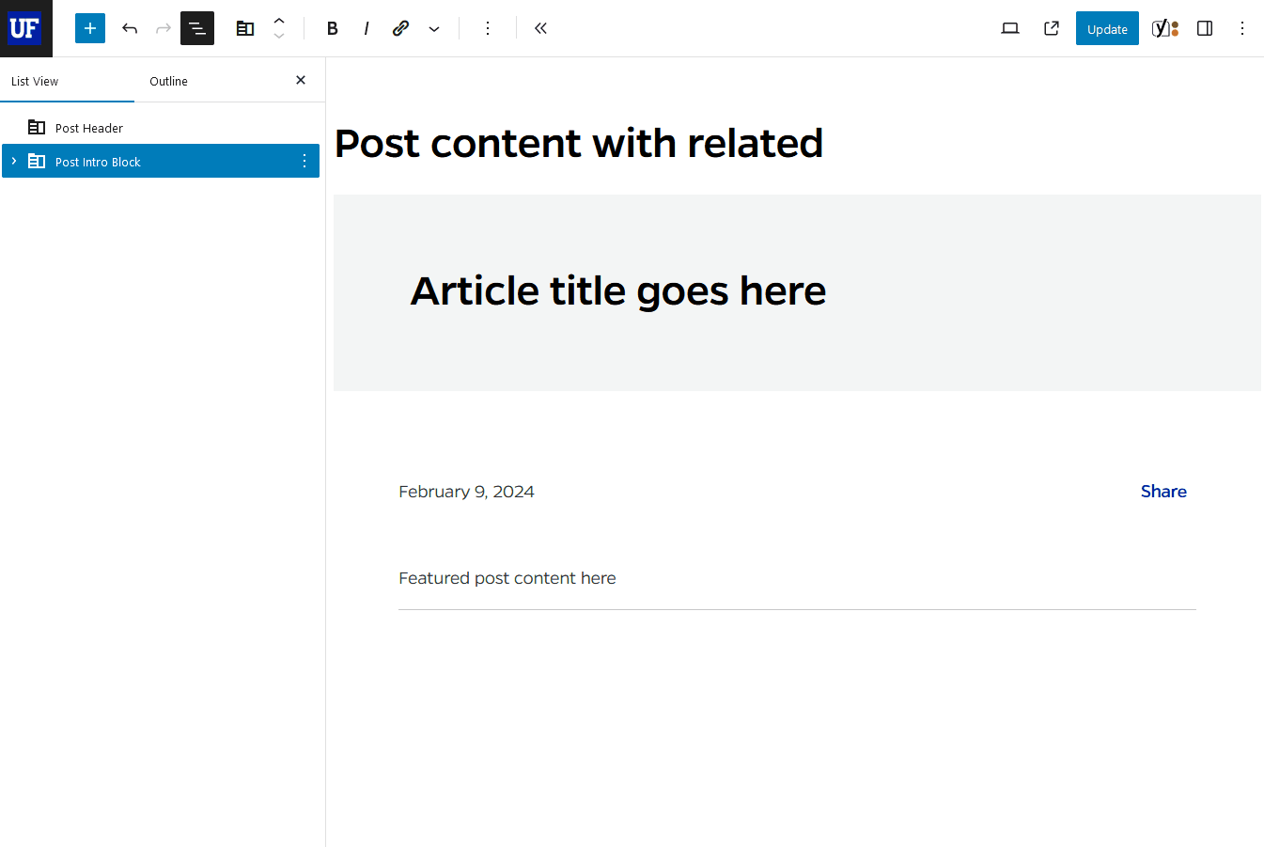Open the Preview device dropdown
Viewport: 1264px width, 847px height.
pyautogui.click(x=1010, y=28)
